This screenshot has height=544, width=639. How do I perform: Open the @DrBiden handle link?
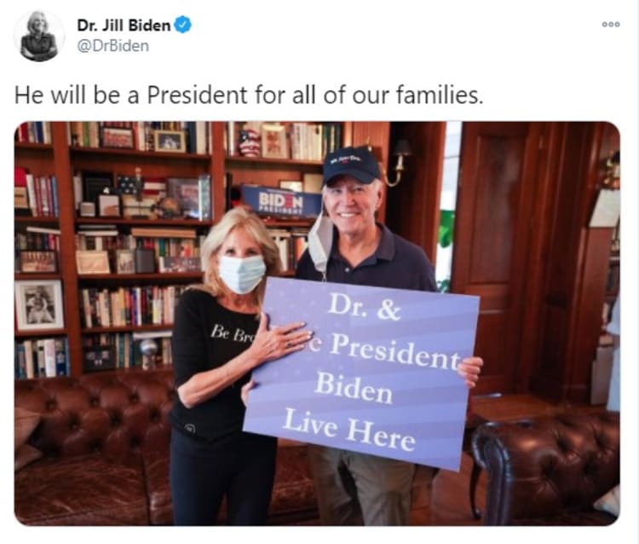[x=112, y=46]
